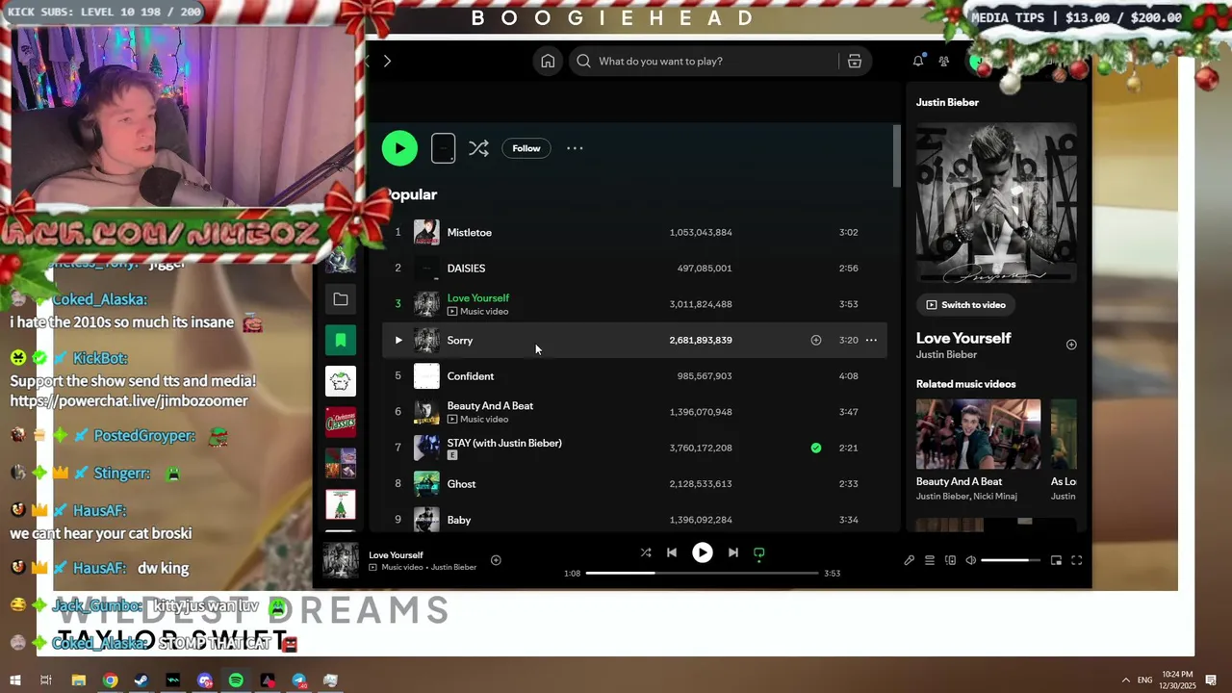Open the Windows Start menu
Screen dimensions: 1232x693
tap(14, 680)
